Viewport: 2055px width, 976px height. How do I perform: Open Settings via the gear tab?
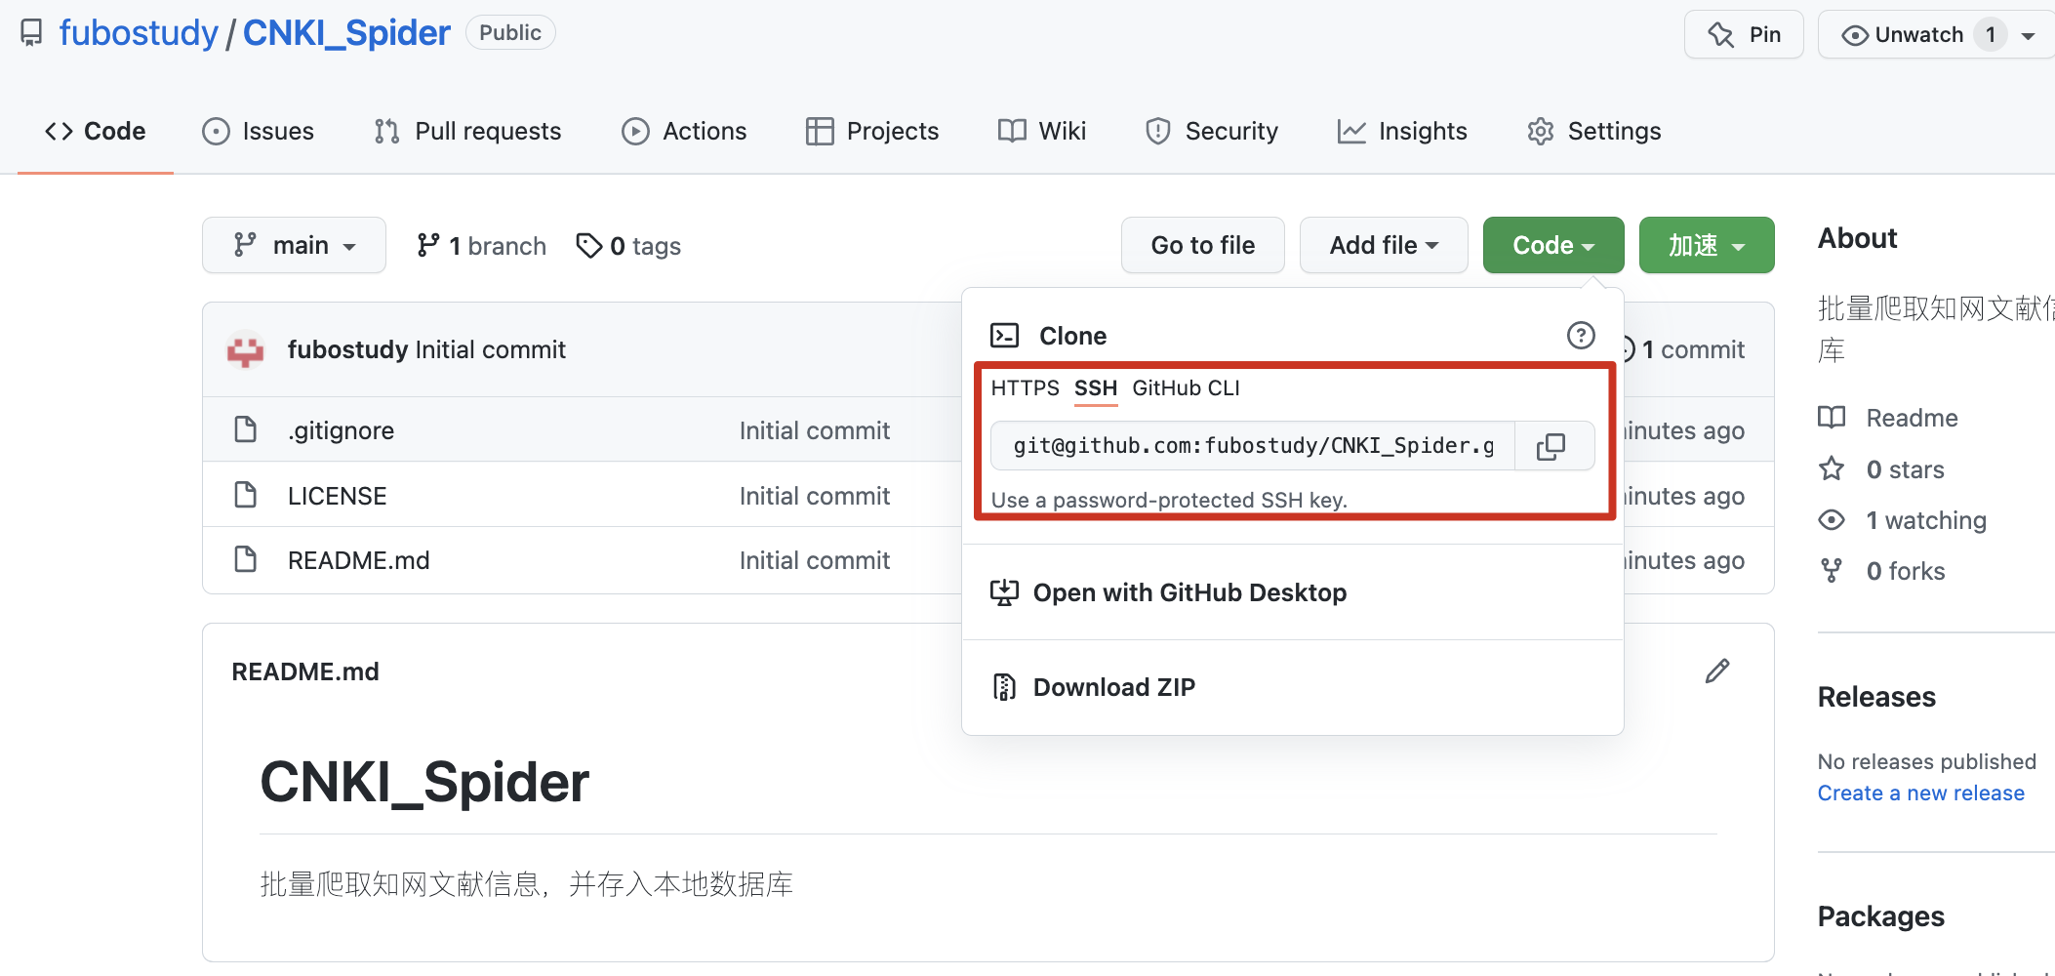click(x=1593, y=131)
